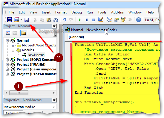Select the NewMacros module in tree

[36, 55]
